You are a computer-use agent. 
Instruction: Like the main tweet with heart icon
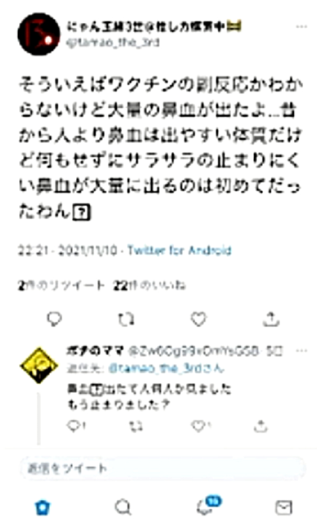pyautogui.click(x=199, y=319)
